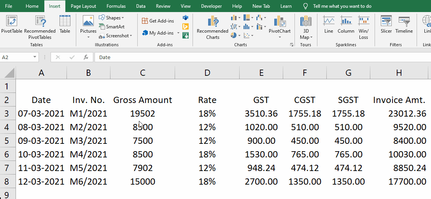
Task: Expand the PivotChart dropdown arrow
Action: click(280, 37)
